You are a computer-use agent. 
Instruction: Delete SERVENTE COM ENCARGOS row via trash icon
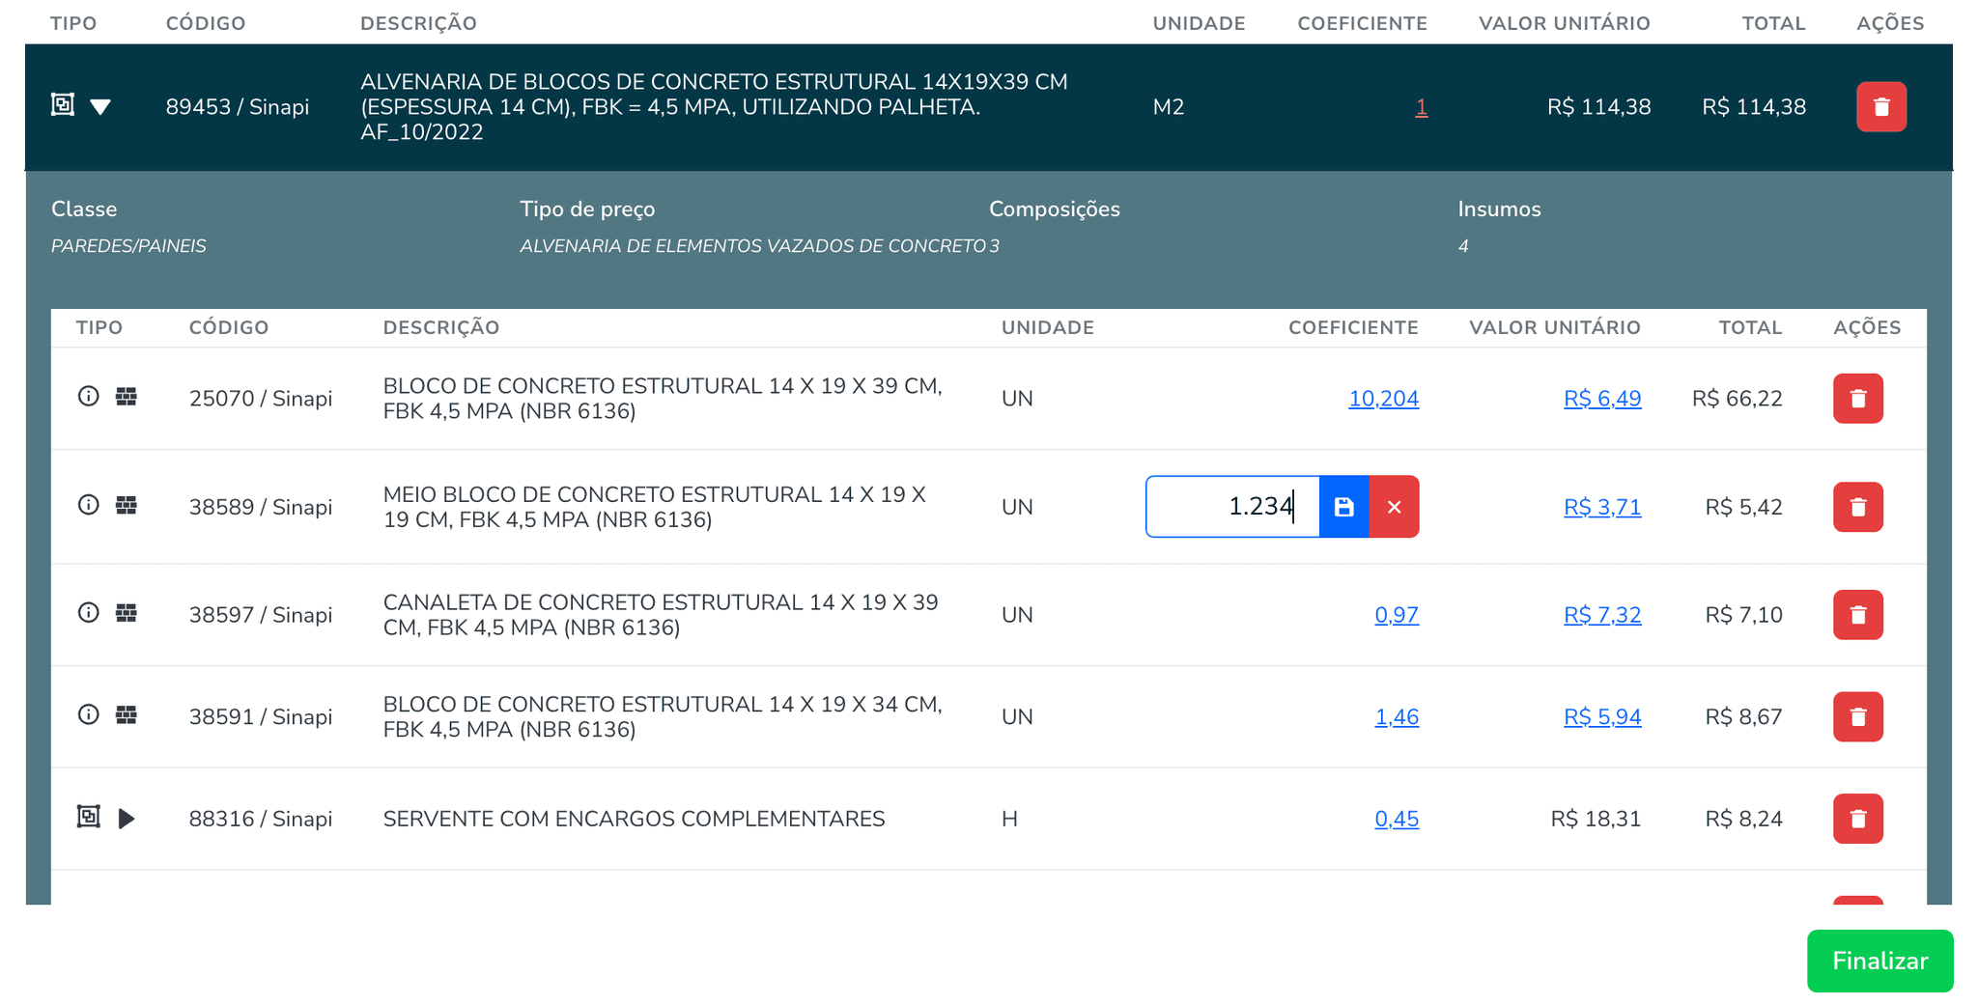(1858, 818)
